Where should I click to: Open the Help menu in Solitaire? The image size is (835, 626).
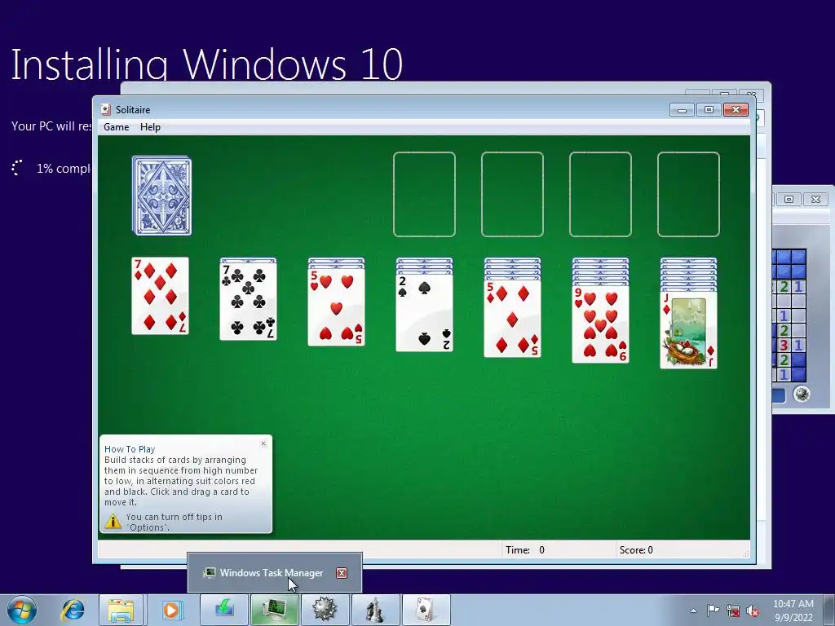tap(150, 126)
